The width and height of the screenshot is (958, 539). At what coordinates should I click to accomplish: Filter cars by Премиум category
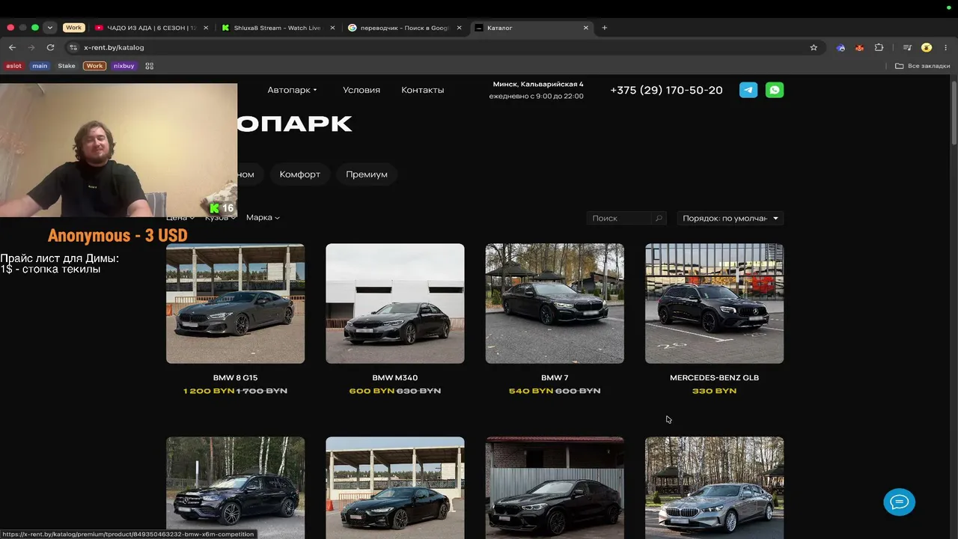click(367, 174)
